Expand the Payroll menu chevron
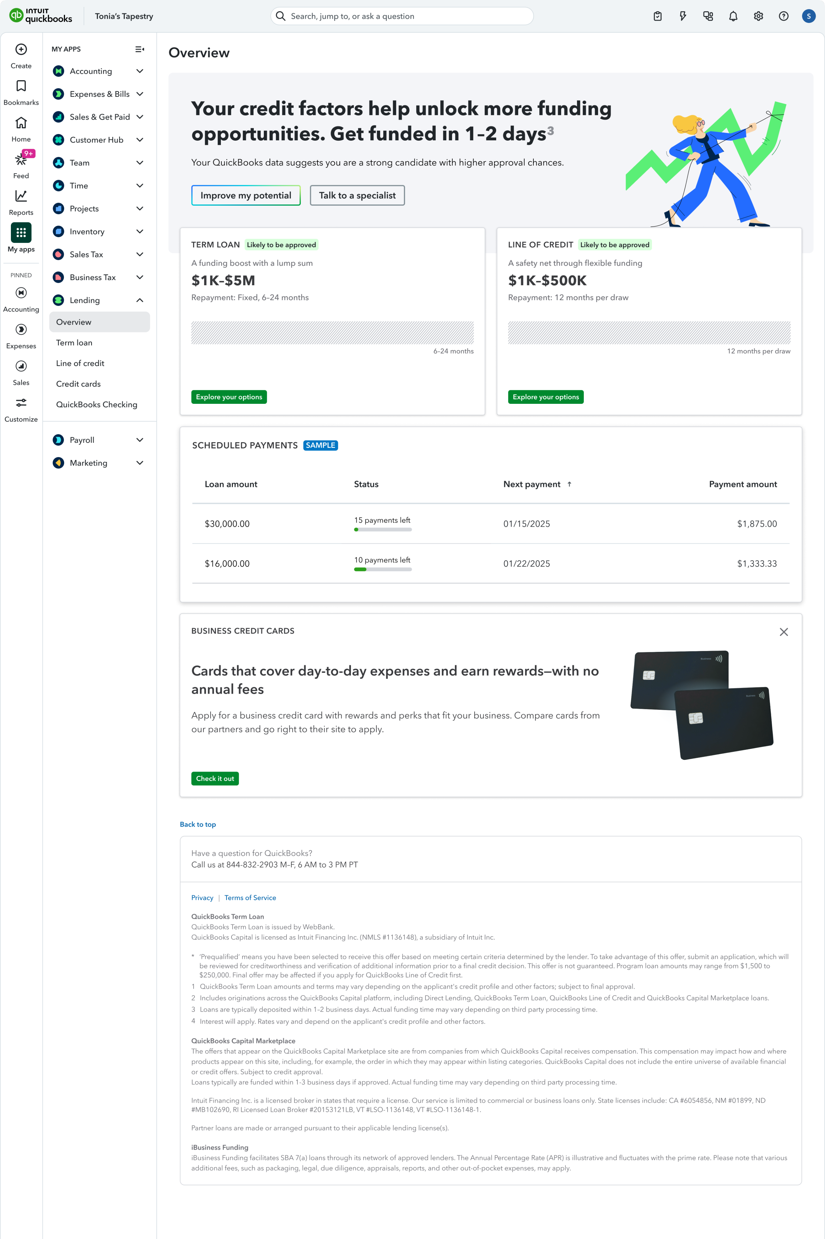This screenshot has height=1239, width=825. click(x=140, y=440)
